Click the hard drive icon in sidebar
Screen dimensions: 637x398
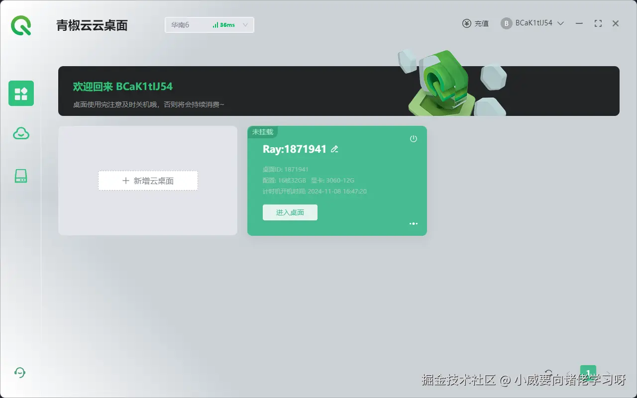click(x=20, y=175)
